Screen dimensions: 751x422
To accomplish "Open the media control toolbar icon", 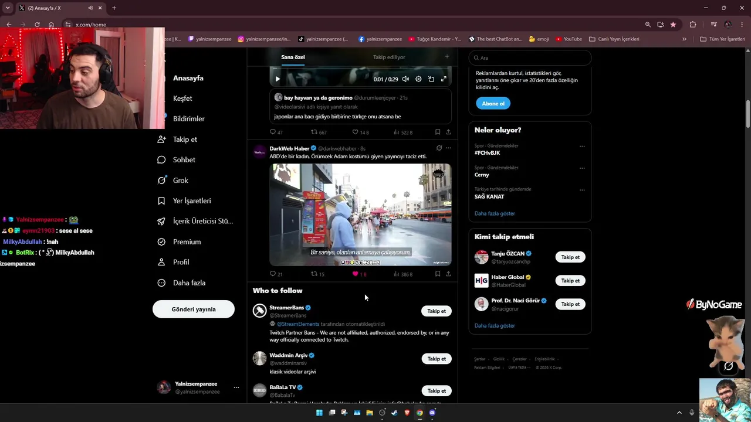I will tap(713, 25).
